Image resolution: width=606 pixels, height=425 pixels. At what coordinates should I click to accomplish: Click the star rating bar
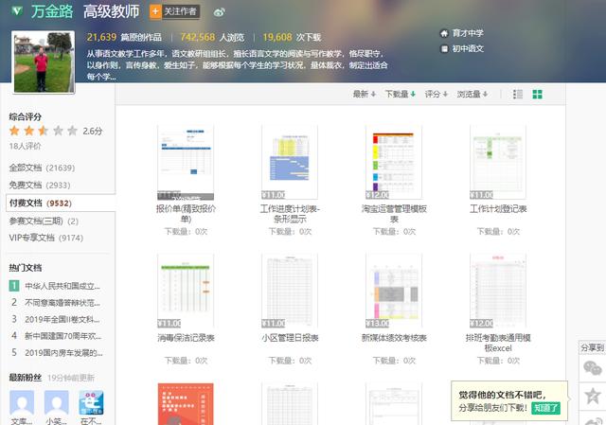(x=43, y=131)
